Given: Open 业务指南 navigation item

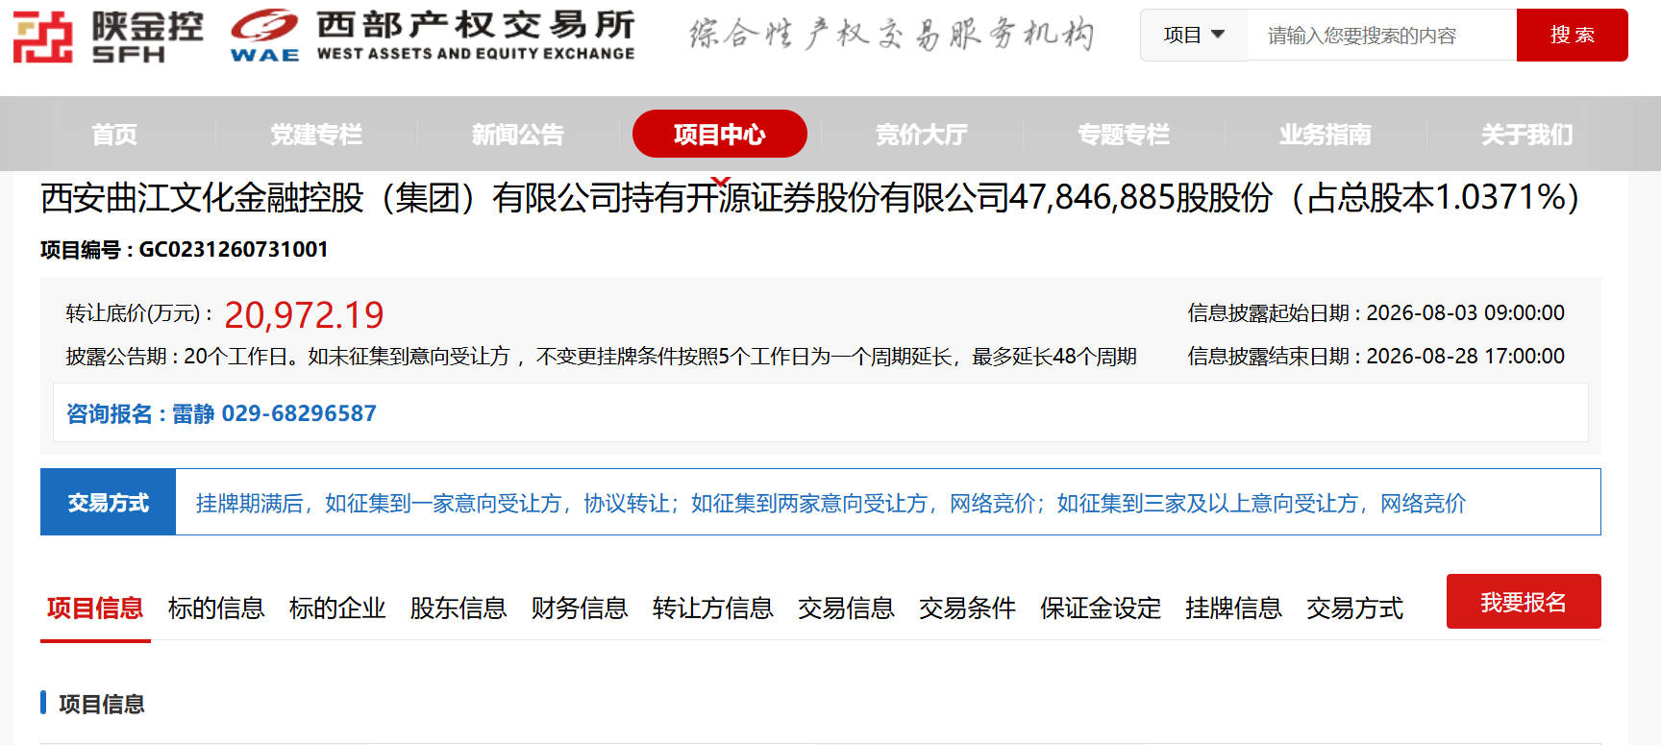Looking at the screenshot, I should [x=1326, y=135].
